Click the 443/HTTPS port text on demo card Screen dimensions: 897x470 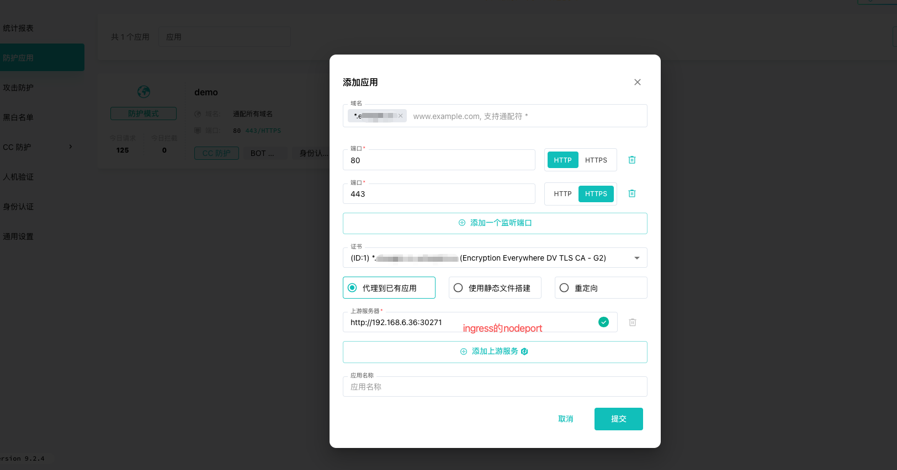pyautogui.click(x=263, y=131)
